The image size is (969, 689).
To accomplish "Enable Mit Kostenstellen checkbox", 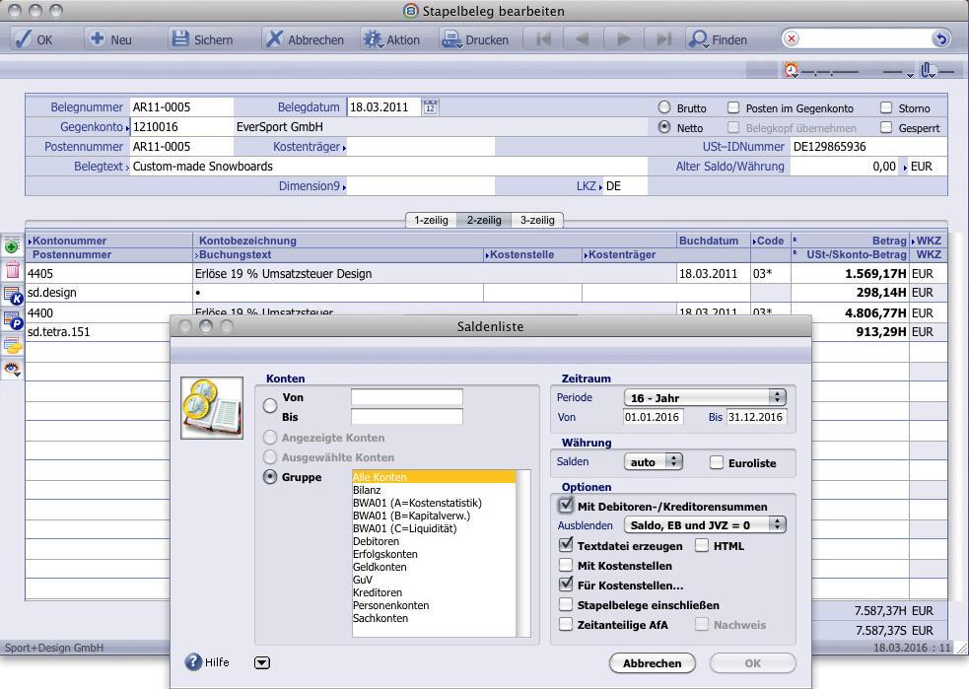I will tap(566, 565).
